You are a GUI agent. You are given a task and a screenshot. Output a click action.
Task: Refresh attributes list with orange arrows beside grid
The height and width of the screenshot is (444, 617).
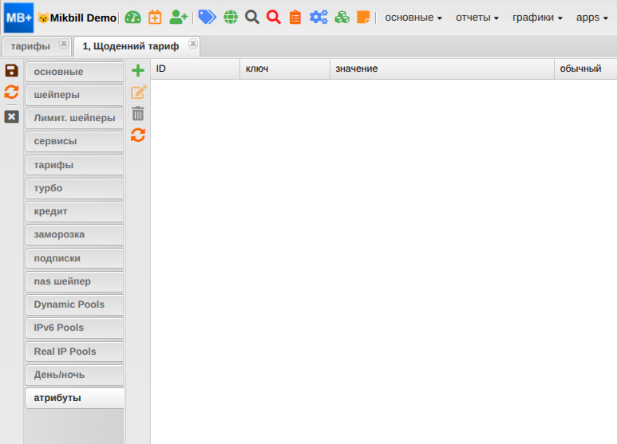click(138, 135)
